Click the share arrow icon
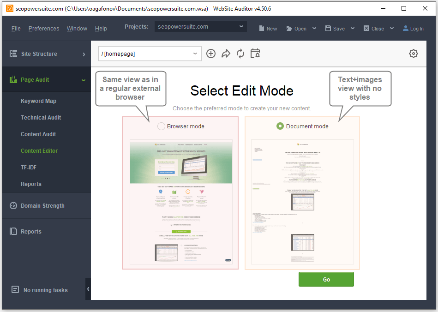The image size is (438, 312). 226,54
